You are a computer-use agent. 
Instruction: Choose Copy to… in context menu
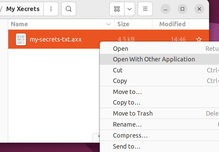point(159,102)
